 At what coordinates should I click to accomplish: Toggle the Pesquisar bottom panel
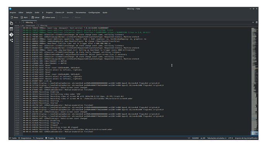click(38, 138)
